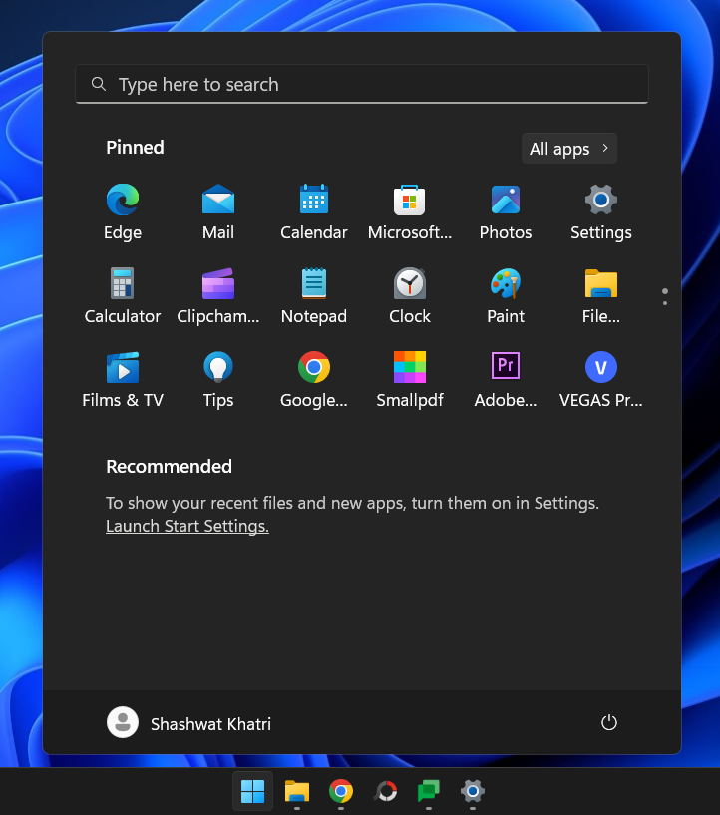Open the Smallpdf app
The width and height of the screenshot is (720, 815).
[409, 380]
